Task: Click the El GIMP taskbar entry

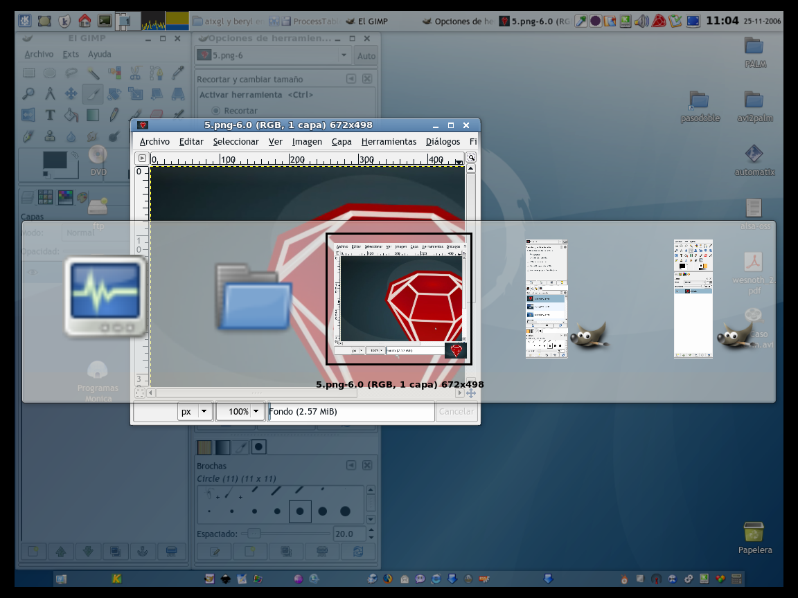Action: coord(366,21)
